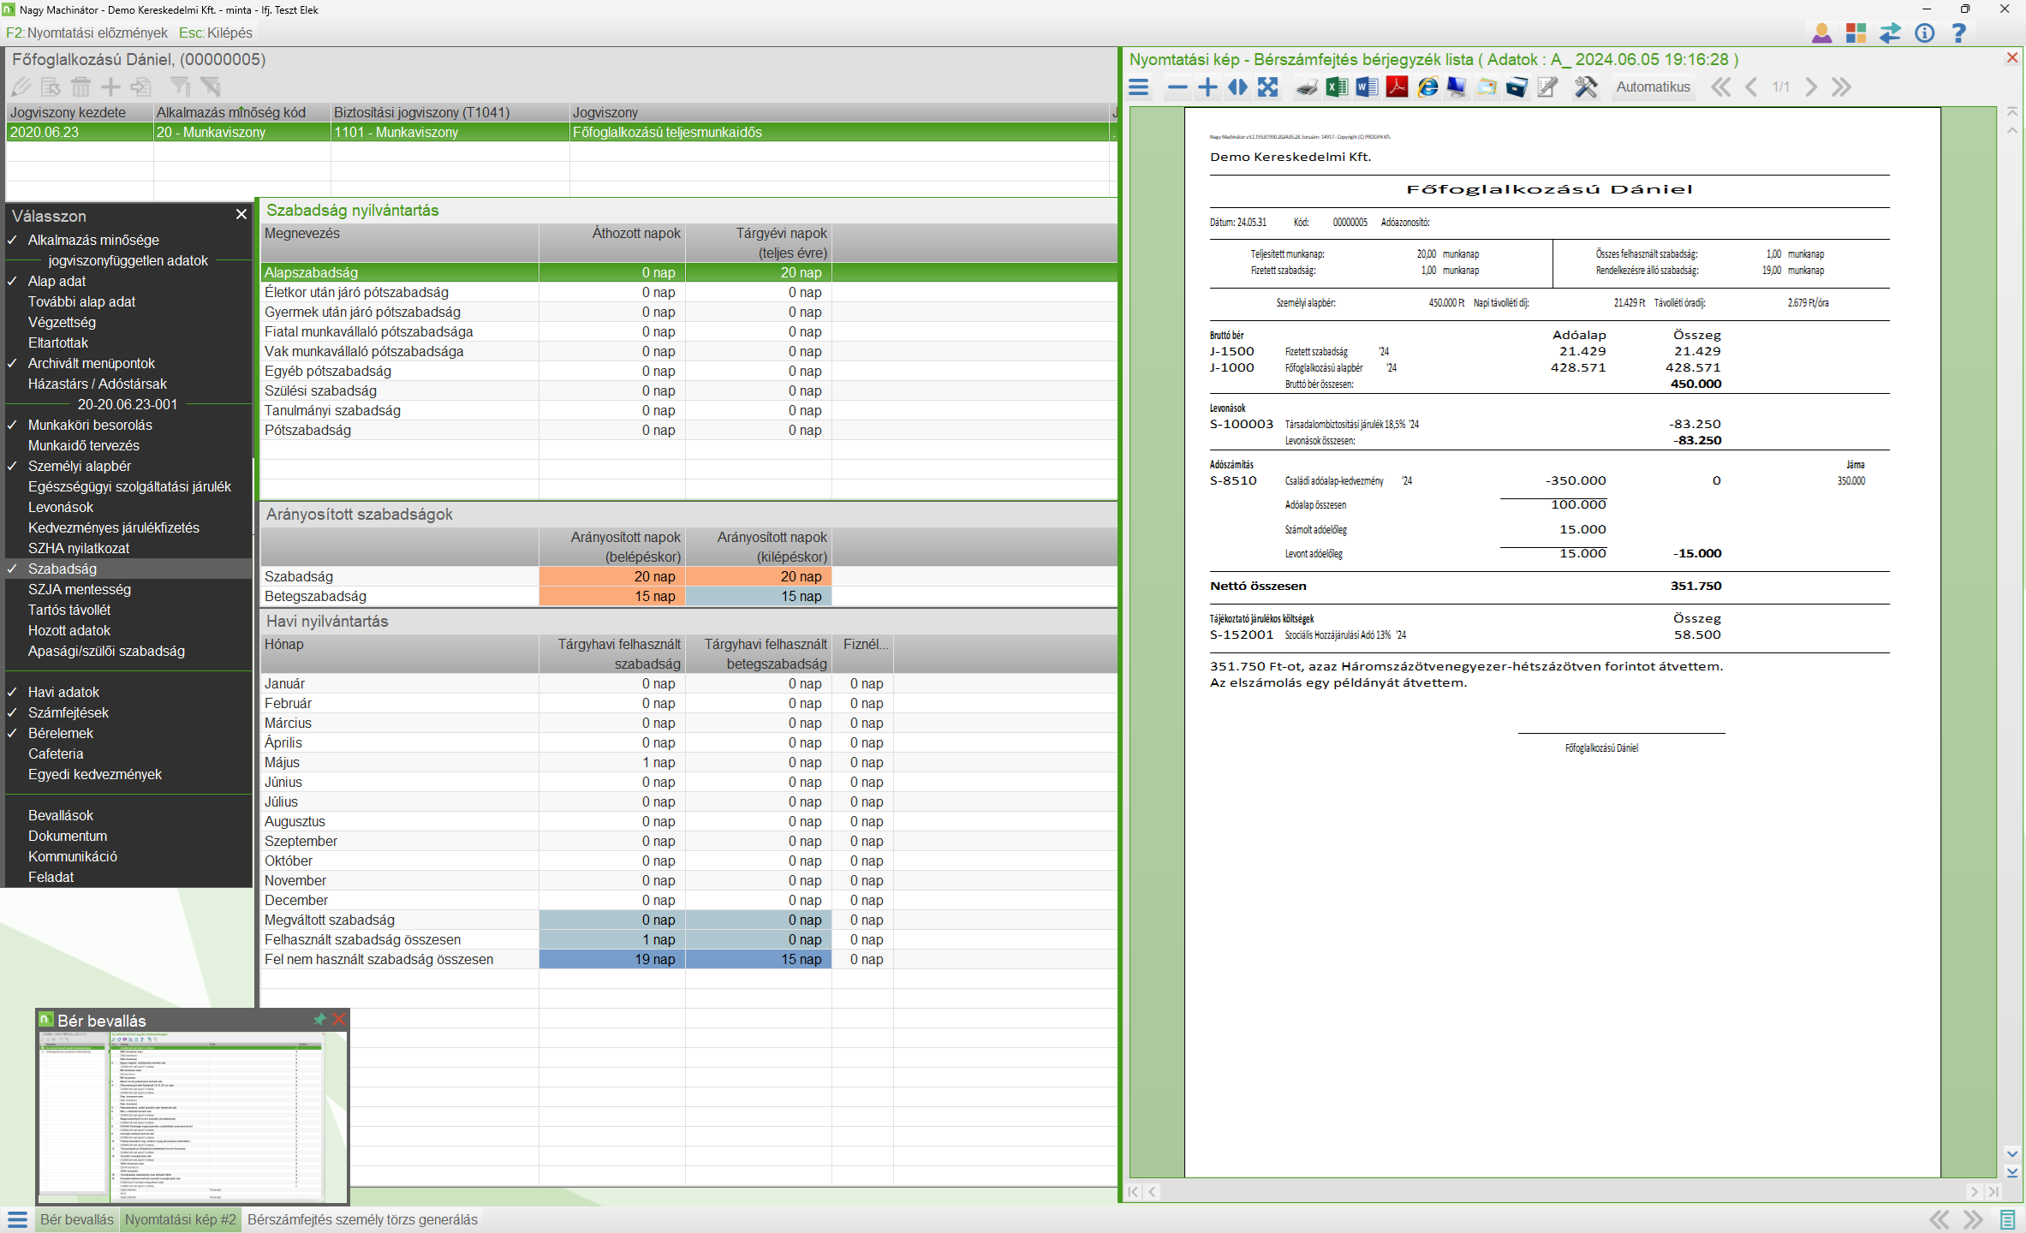Export print preview to Excel
This screenshot has width=2026, height=1233.
click(1336, 87)
